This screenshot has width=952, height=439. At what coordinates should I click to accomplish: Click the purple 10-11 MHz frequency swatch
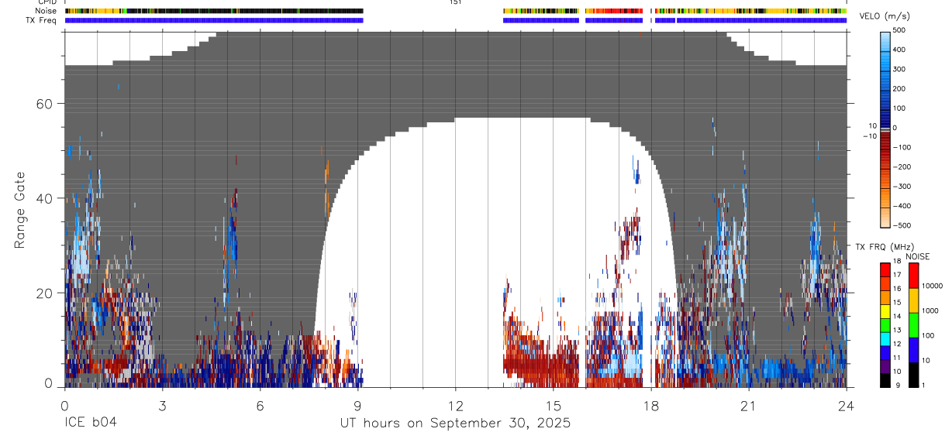point(885,366)
